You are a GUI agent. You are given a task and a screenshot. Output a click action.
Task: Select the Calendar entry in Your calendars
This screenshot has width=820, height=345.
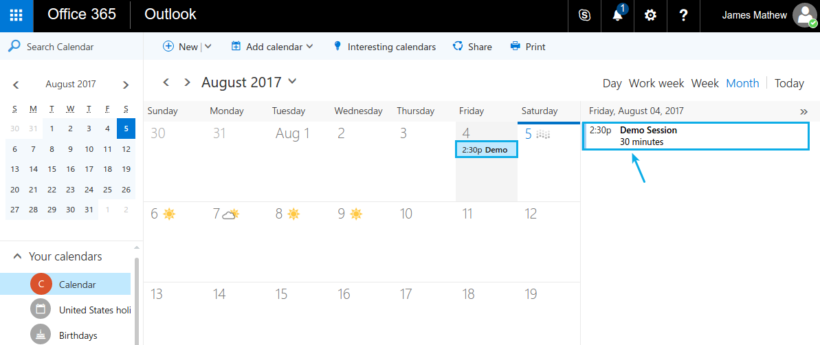pyautogui.click(x=65, y=285)
